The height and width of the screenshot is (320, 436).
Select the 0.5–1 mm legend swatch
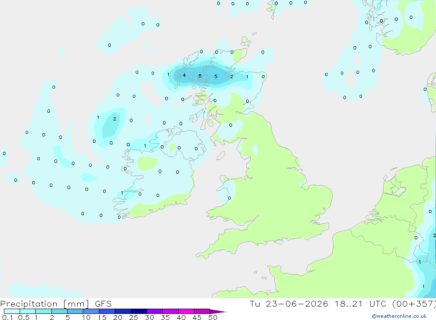coord(27,311)
